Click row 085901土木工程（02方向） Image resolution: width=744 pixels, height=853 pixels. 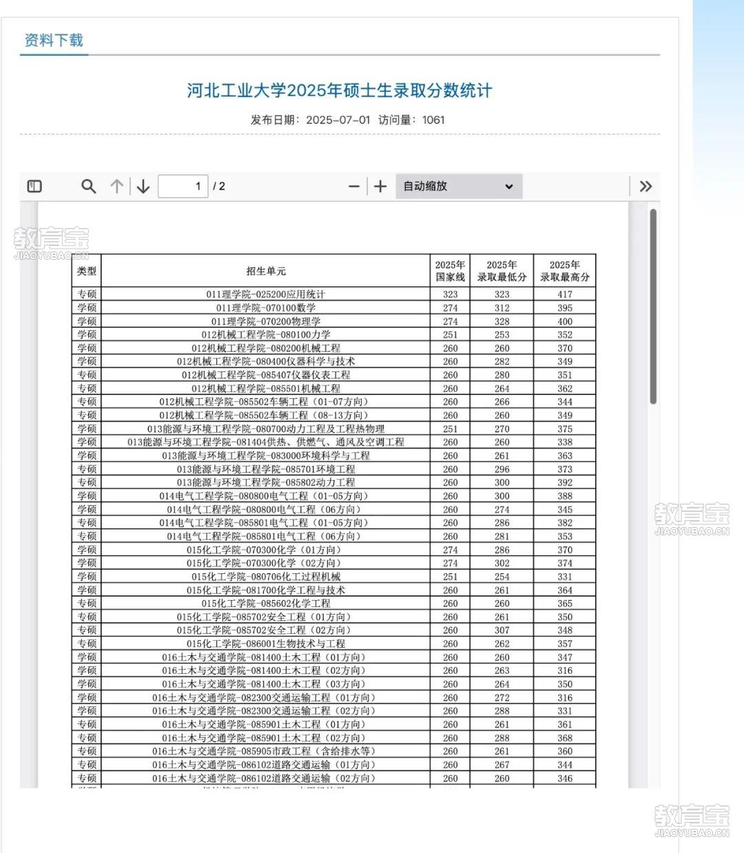tap(333, 738)
